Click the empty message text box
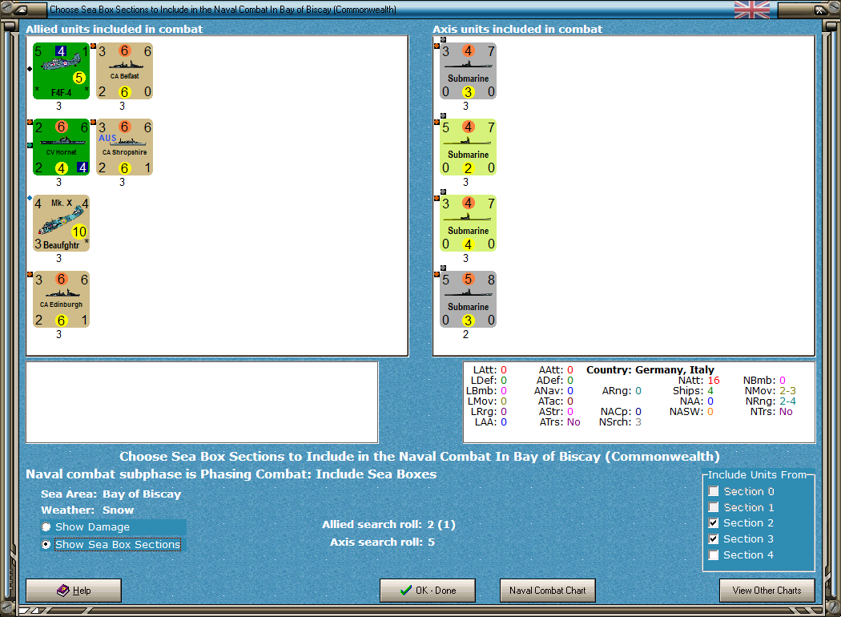The height and width of the screenshot is (617, 841). click(202, 402)
